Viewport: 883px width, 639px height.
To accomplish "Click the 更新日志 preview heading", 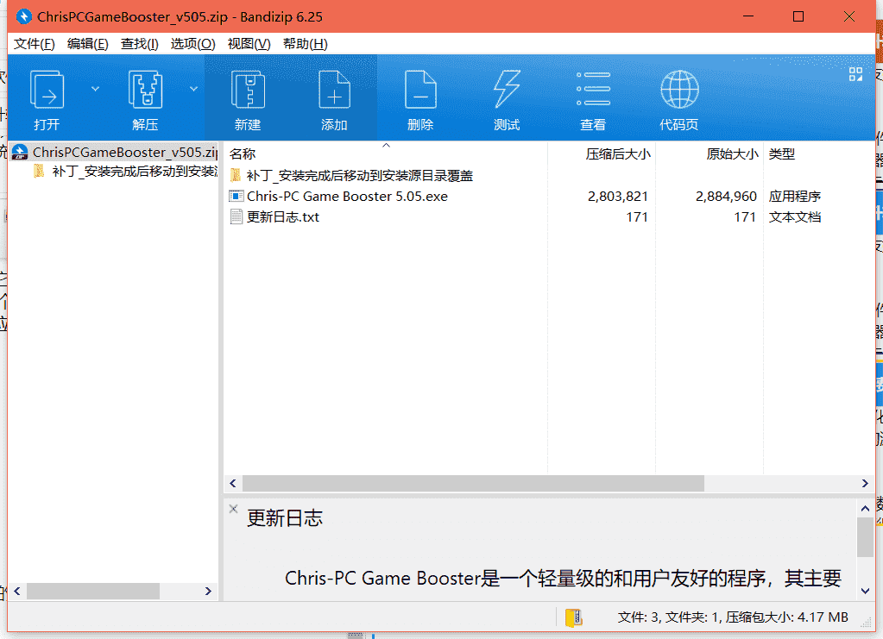I will click(x=285, y=518).
